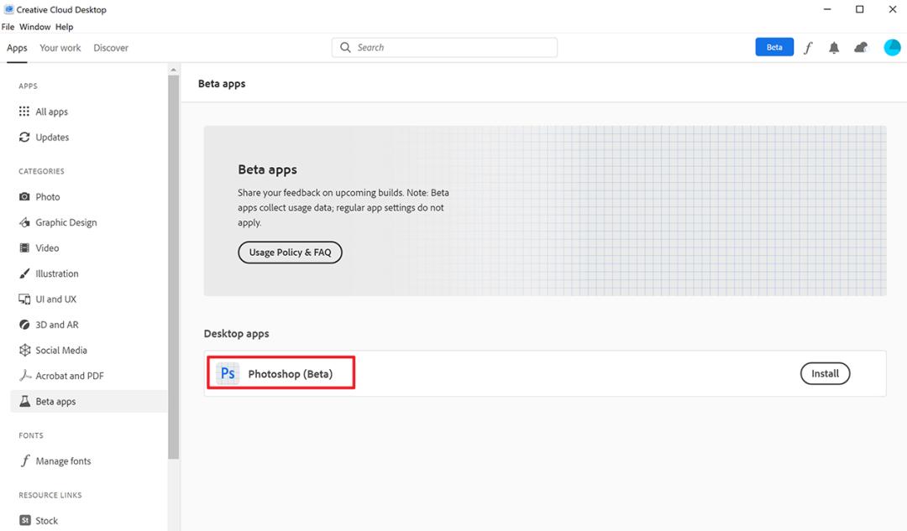
Task: Select the Photo category
Action: pos(47,197)
